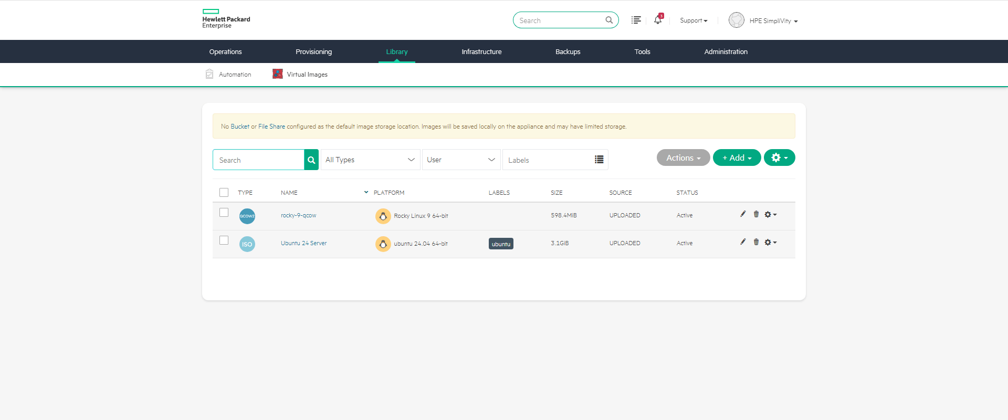Expand the All Types dropdown
This screenshot has height=420, width=1008.
tap(370, 160)
